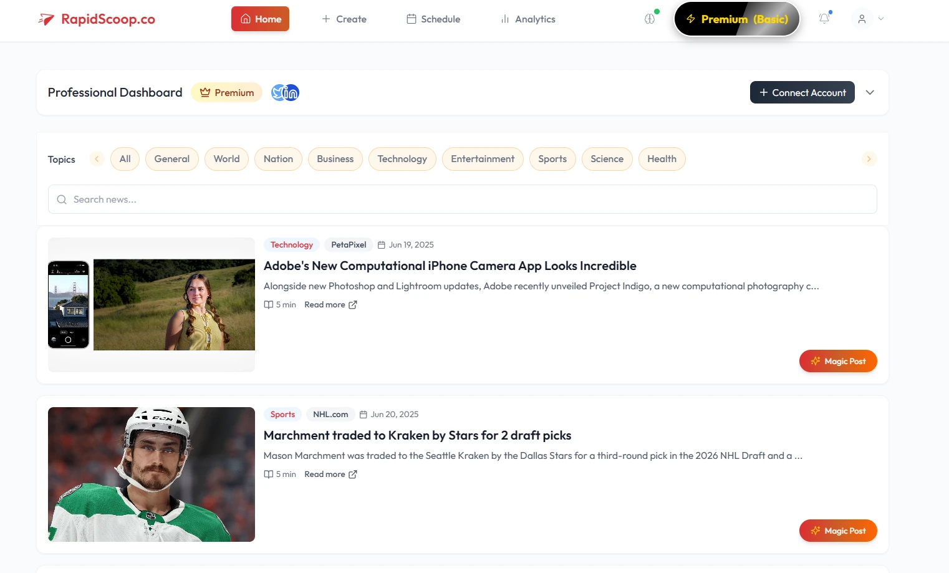Choose the Health topic
Viewport: 949px width, 573px height.
point(662,159)
